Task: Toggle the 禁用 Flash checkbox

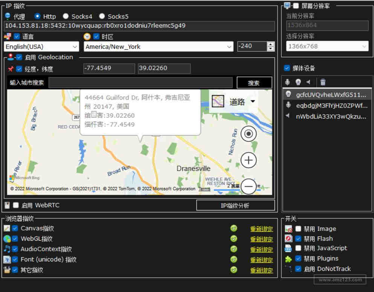Action: [x=298, y=238]
